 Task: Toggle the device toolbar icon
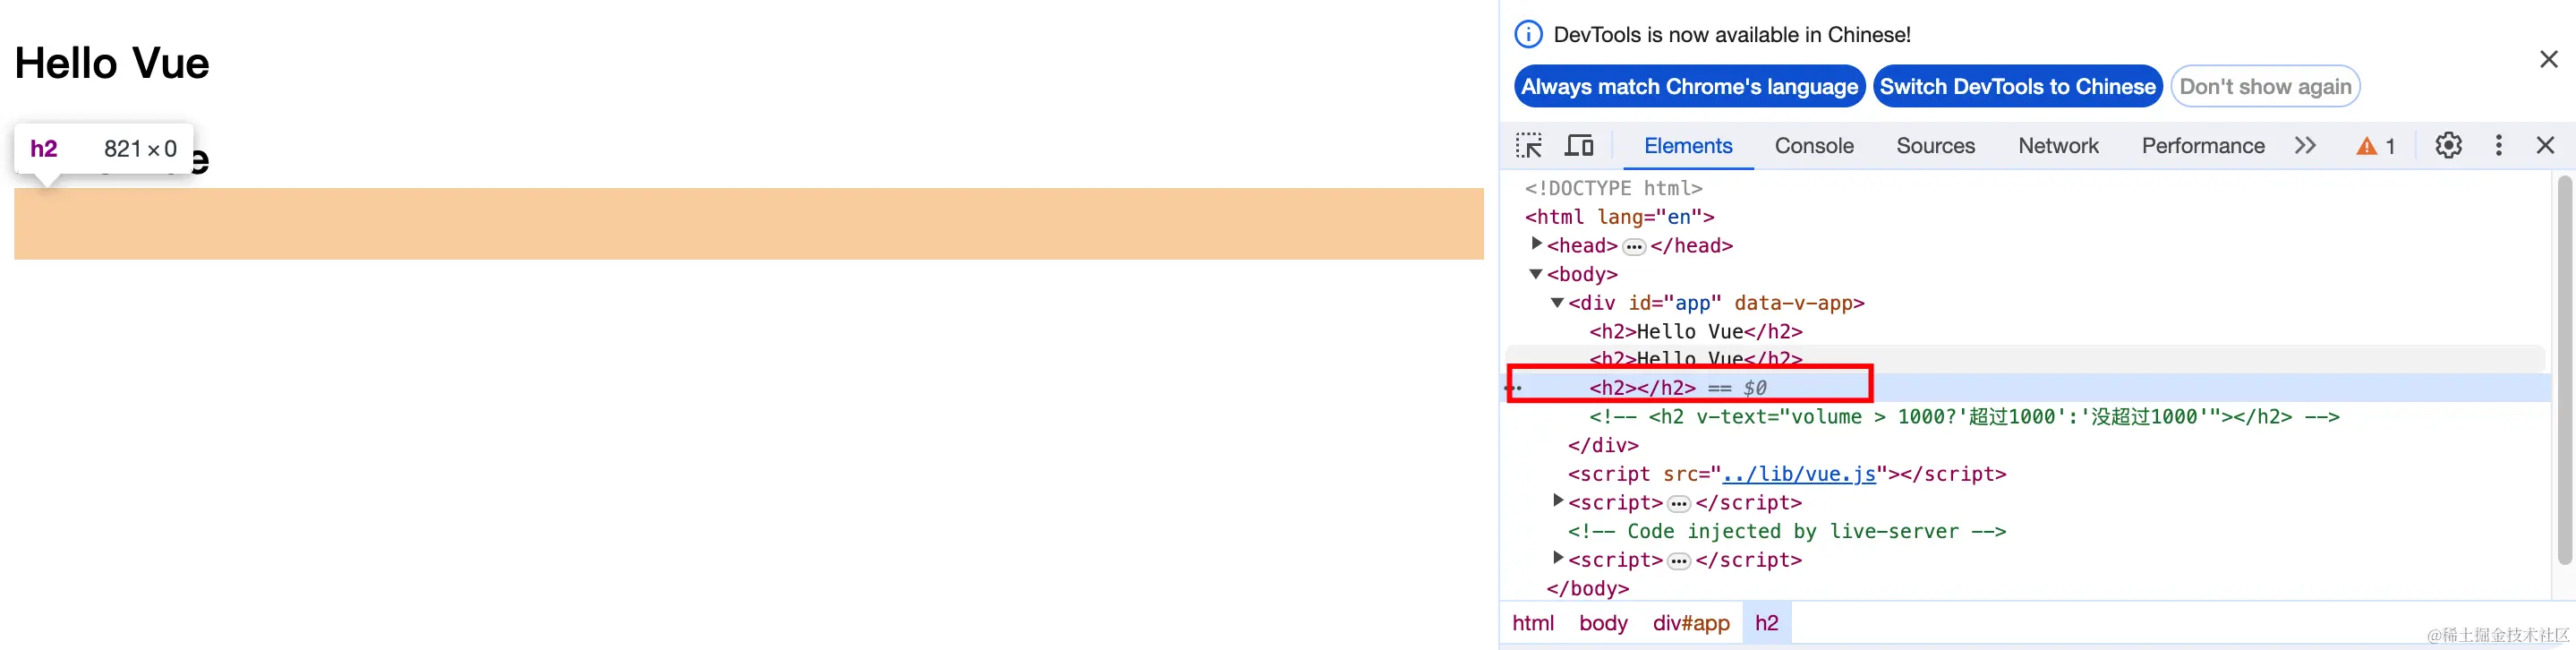pos(1579,146)
